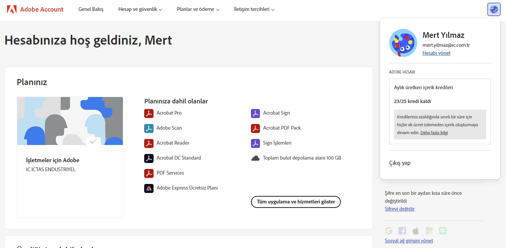Expand the Hesap ve güvenlik menu
506x248 pixels.
click(x=140, y=9)
